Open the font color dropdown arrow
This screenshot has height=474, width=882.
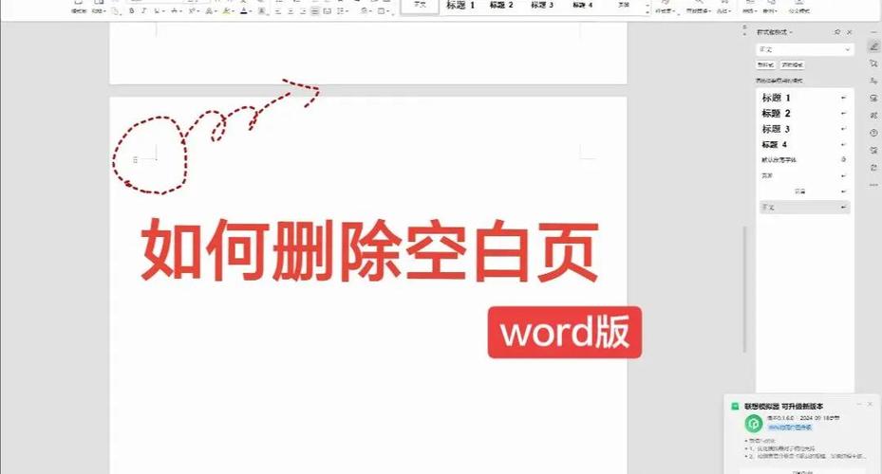click(251, 10)
